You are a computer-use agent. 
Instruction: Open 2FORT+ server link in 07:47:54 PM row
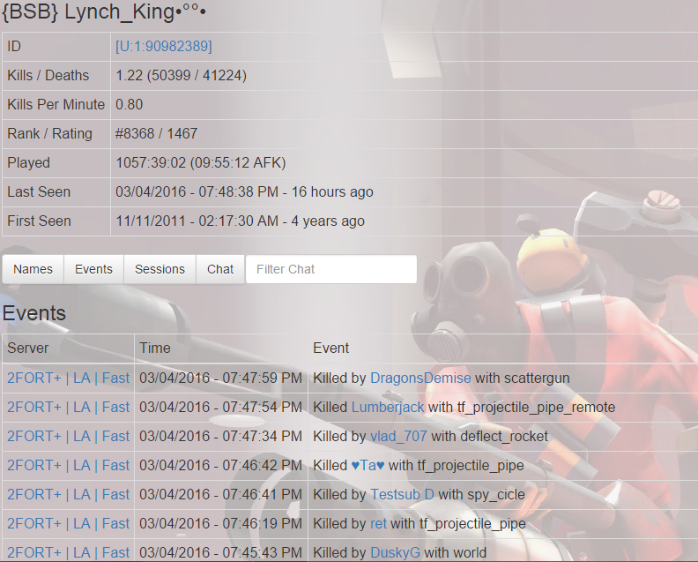(x=68, y=407)
